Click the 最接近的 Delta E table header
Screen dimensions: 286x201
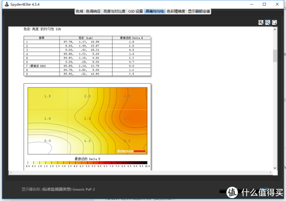pyautogui.click(x=132, y=38)
